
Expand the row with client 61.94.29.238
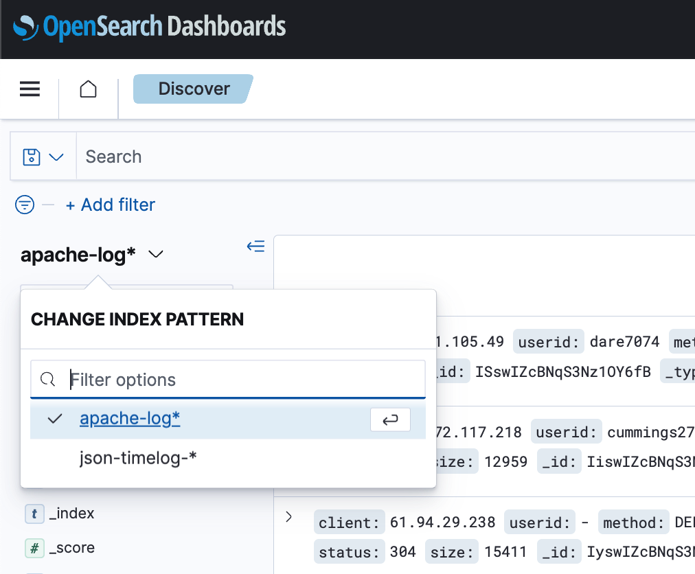pyautogui.click(x=288, y=517)
